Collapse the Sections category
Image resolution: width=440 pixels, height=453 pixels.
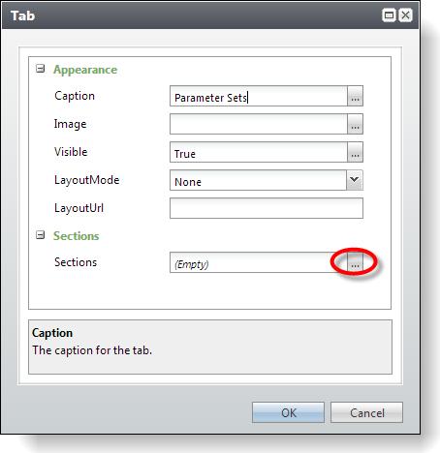pos(40,235)
